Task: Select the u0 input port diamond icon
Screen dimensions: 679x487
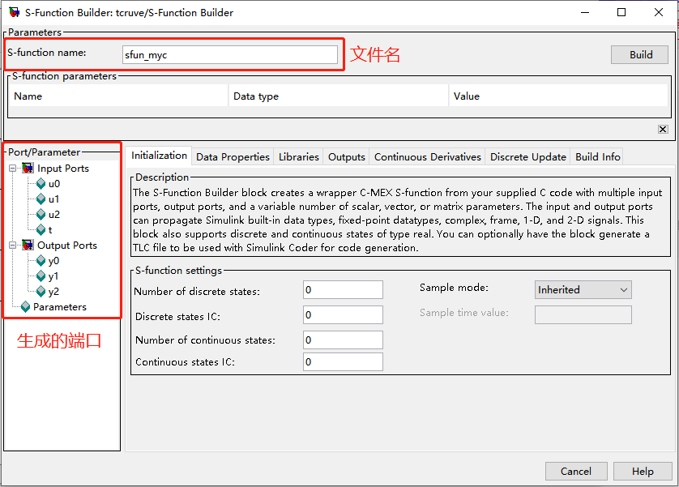Action: 41,184
